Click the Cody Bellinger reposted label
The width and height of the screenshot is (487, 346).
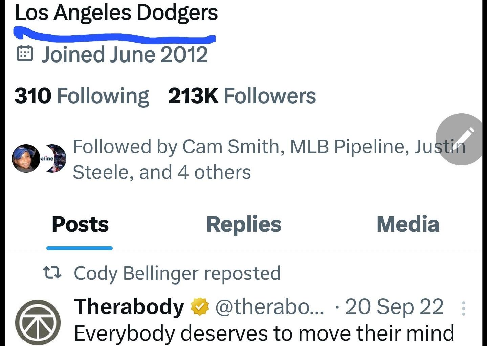coord(177,273)
